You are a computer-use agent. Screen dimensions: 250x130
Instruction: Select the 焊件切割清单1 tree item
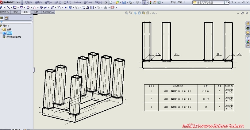pyautogui.click(x=14, y=37)
